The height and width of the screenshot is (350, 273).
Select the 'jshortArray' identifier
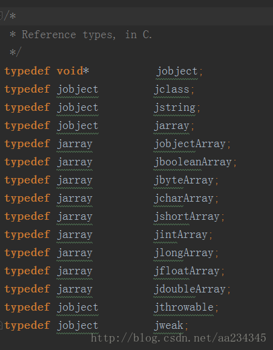click(186, 217)
